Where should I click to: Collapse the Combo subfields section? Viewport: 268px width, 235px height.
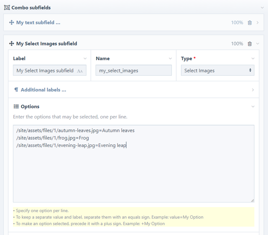262,8
